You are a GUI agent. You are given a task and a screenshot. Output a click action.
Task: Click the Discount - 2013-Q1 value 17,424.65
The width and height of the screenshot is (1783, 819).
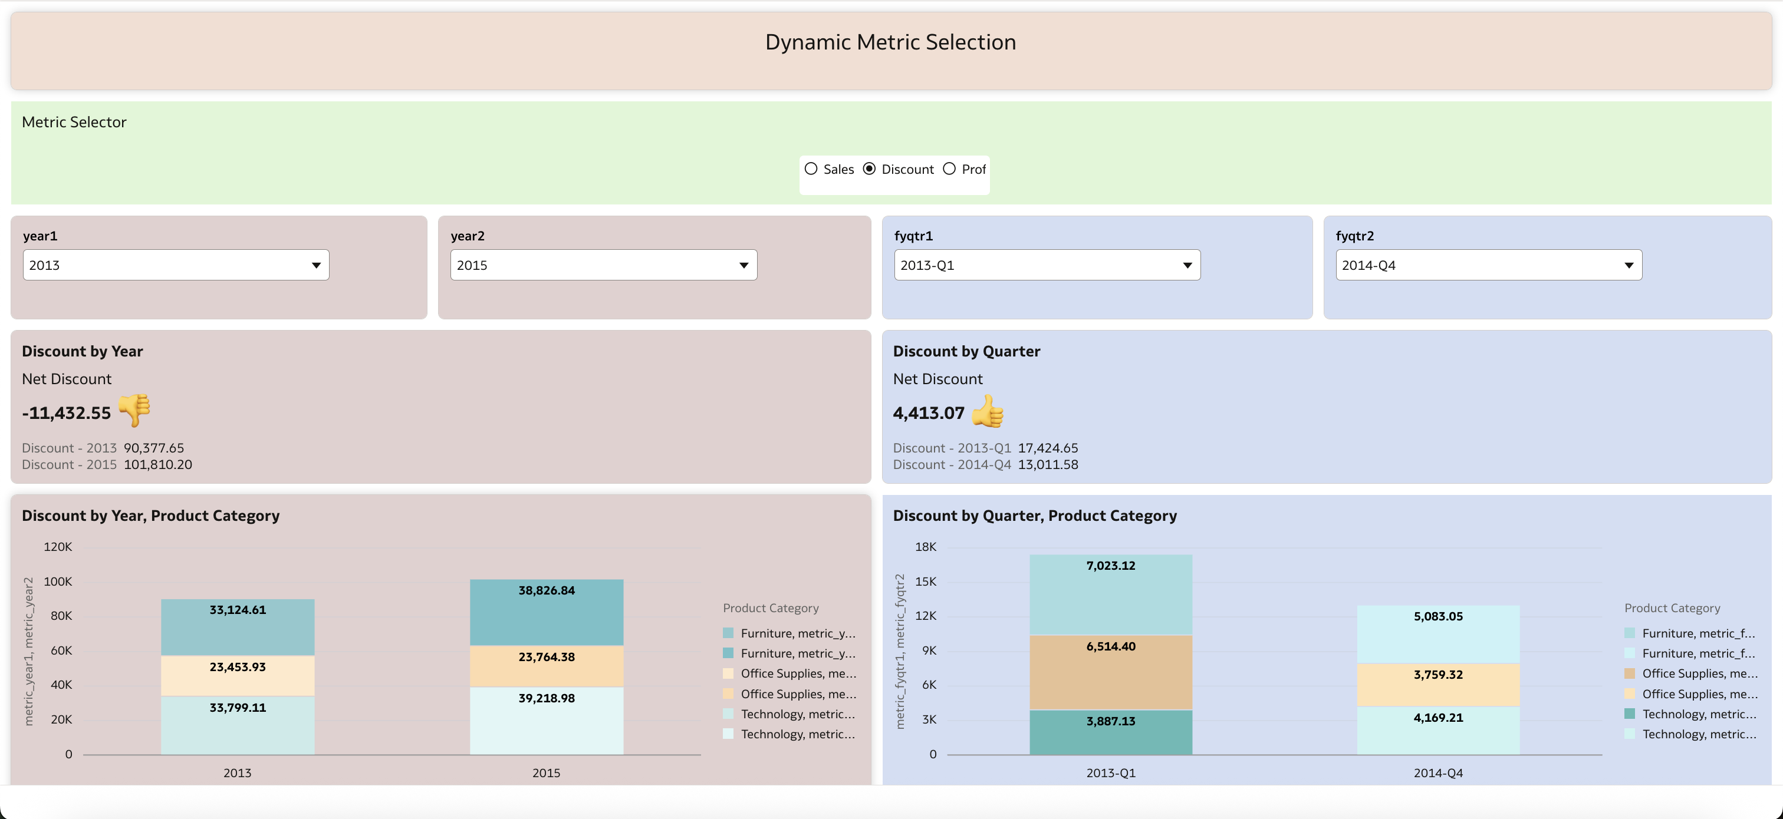pos(1048,448)
